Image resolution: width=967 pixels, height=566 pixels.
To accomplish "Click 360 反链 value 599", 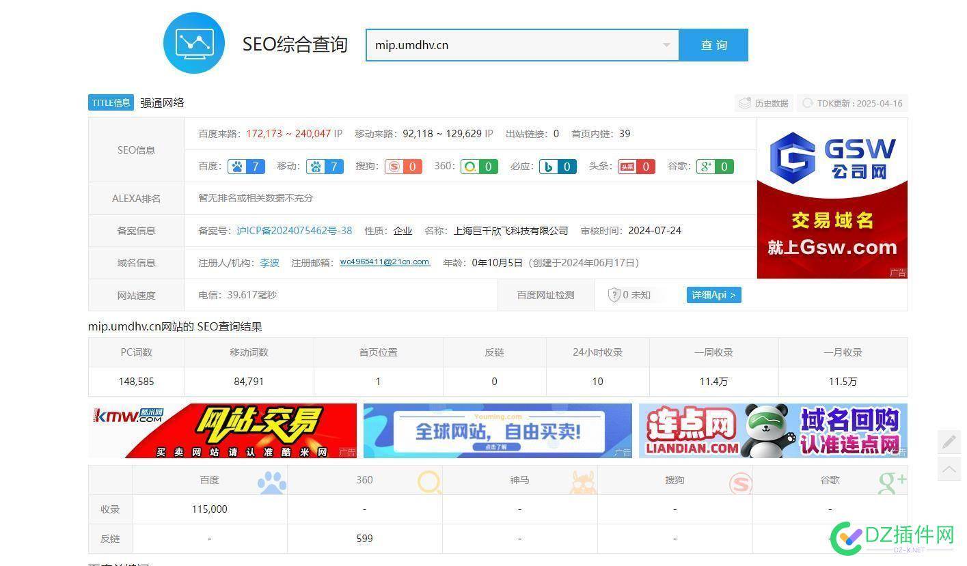I will pos(364,539).
